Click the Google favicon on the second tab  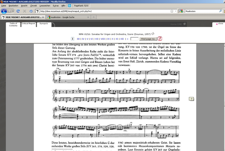(49, 17)
